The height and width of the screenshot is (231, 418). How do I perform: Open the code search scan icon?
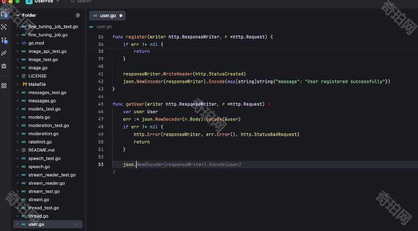tap(4, 27)
